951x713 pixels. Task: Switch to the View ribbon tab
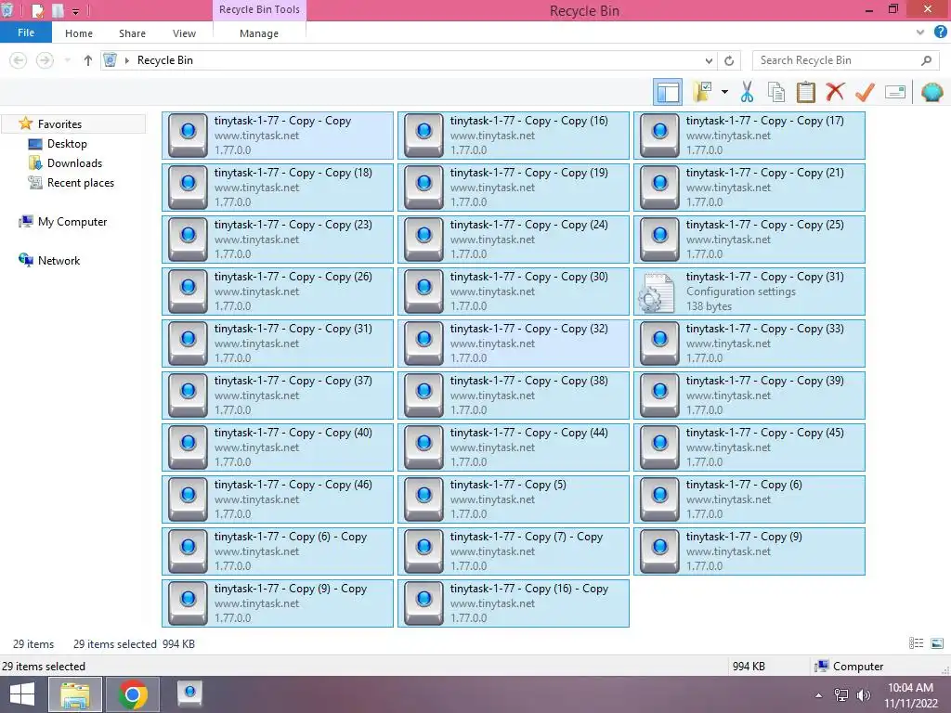tap(185, 33)
